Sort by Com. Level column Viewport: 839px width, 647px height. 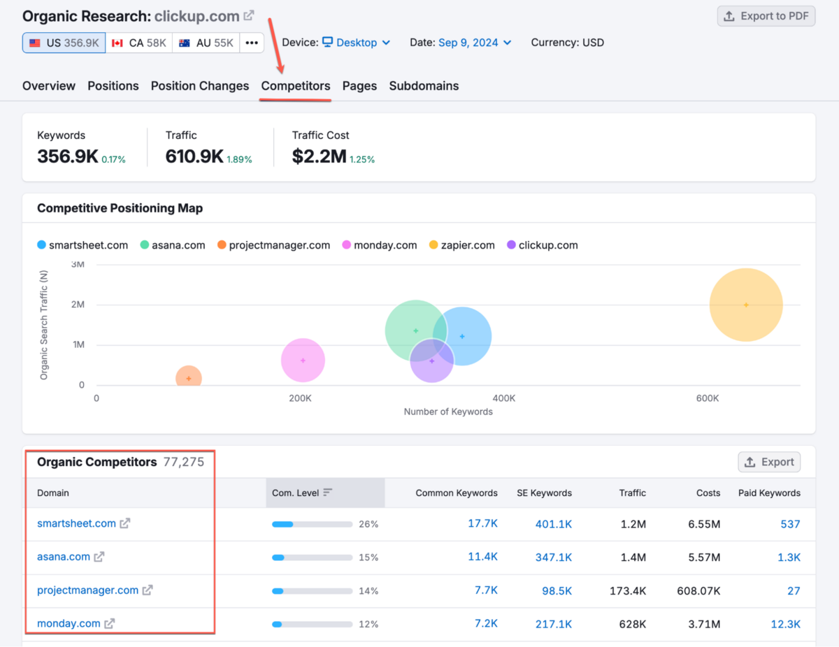click(x=325, y=493)
